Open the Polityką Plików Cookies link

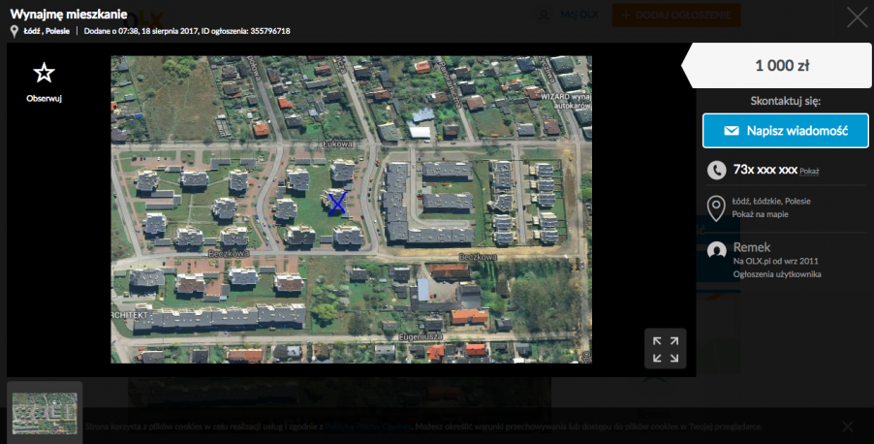368,427
